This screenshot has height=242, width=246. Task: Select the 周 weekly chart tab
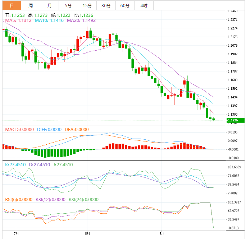(x=31, y=5)
